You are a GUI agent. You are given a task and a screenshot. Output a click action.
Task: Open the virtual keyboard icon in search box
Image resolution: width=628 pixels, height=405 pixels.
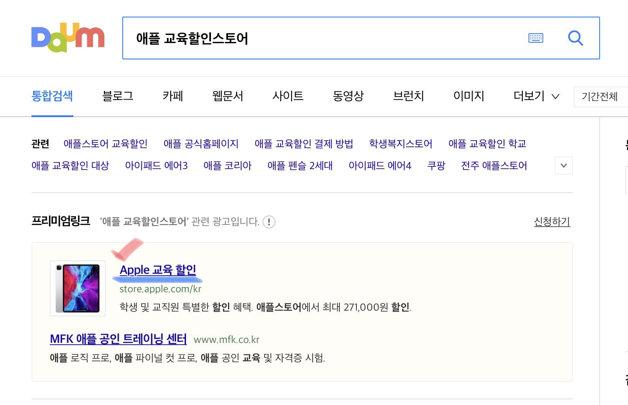point(536,38)
